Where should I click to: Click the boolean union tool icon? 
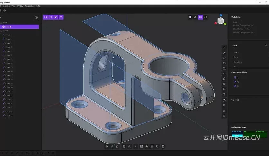coord(224,94)
